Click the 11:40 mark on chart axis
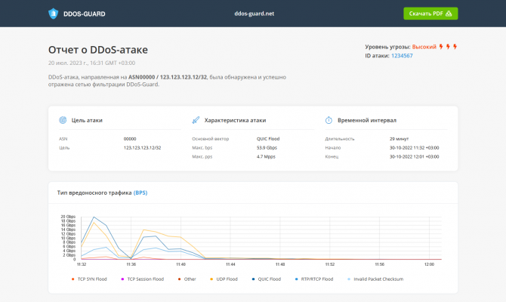This screenshot has height=302, width=506. [180, 264]
